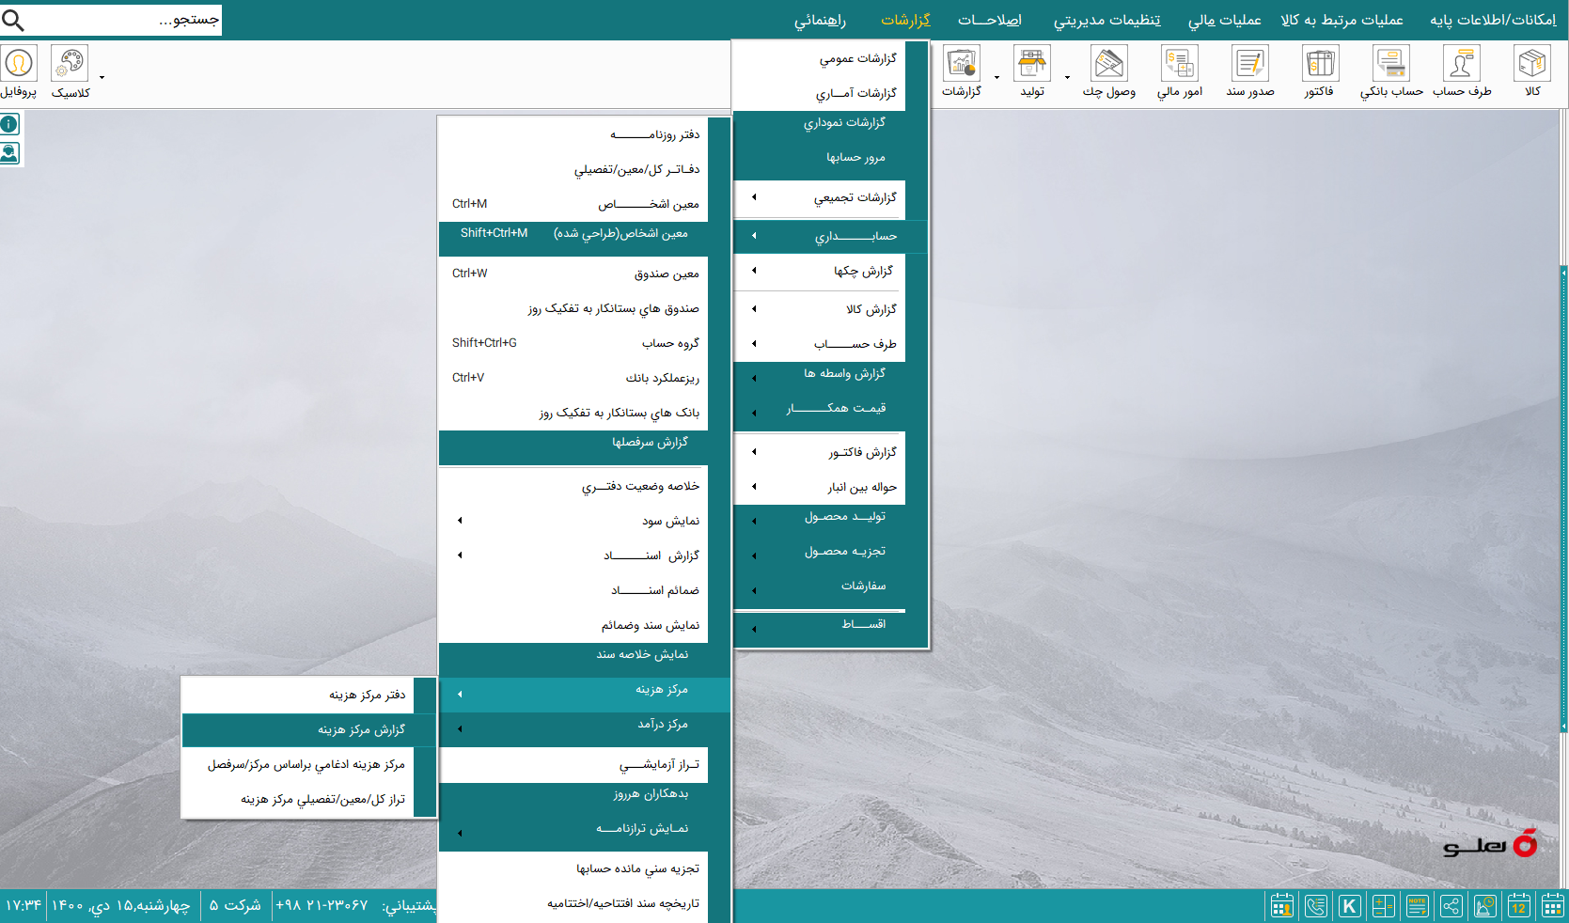This screenshot has height=923, width=1569.
Task: Select ريزعملكرد بانک menu entry
Action: tap(573, 378)
